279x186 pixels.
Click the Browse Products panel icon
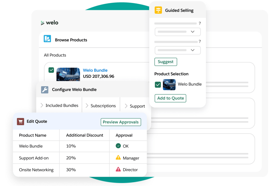tap(47, 39)
